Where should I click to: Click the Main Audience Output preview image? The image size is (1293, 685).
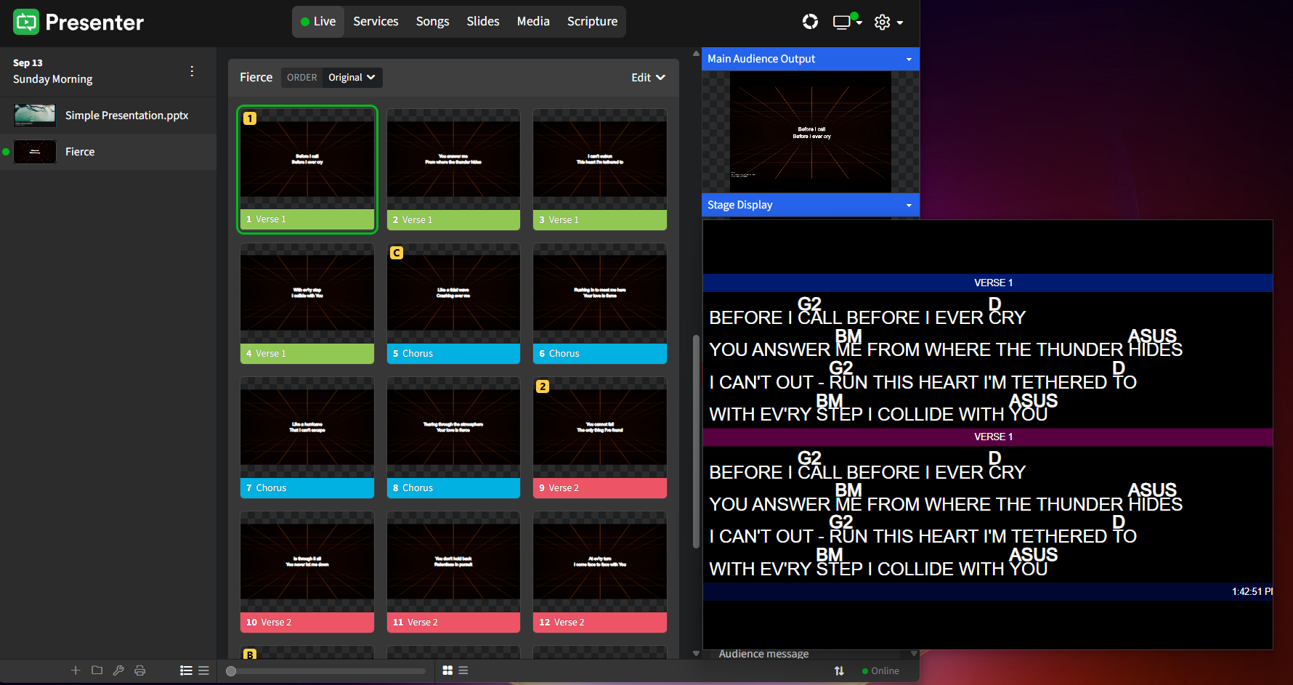click(x=811, y=131)
